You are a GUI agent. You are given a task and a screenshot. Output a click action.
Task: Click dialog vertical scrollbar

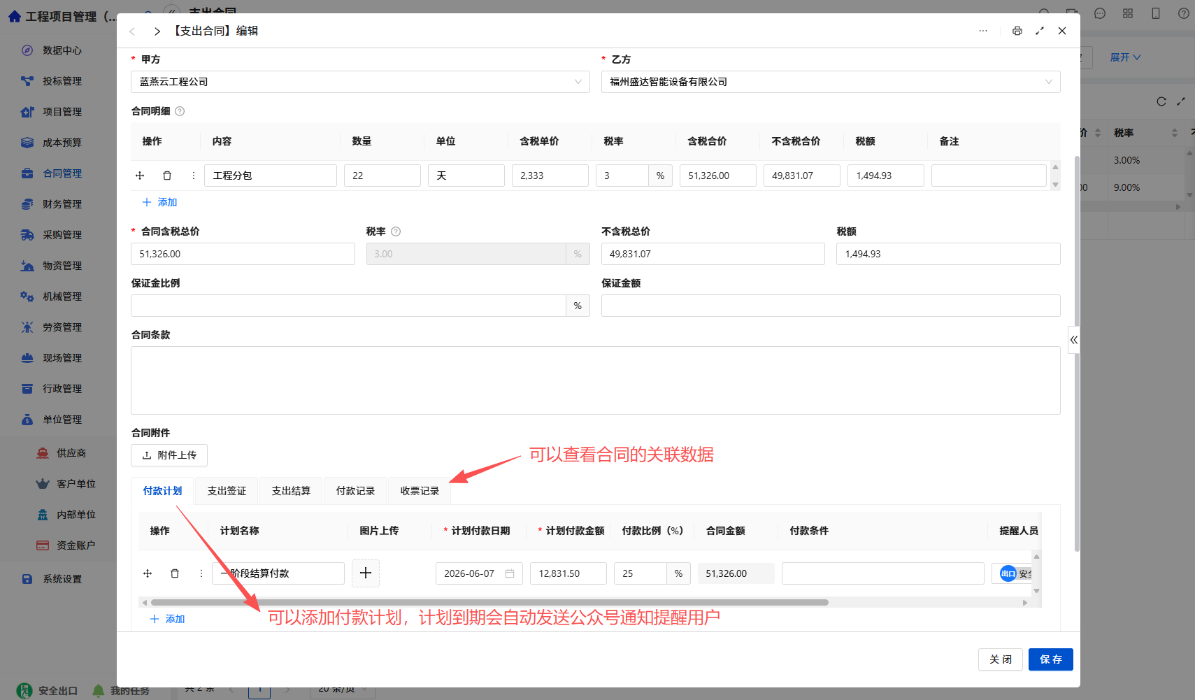(x=1077, y=353)
